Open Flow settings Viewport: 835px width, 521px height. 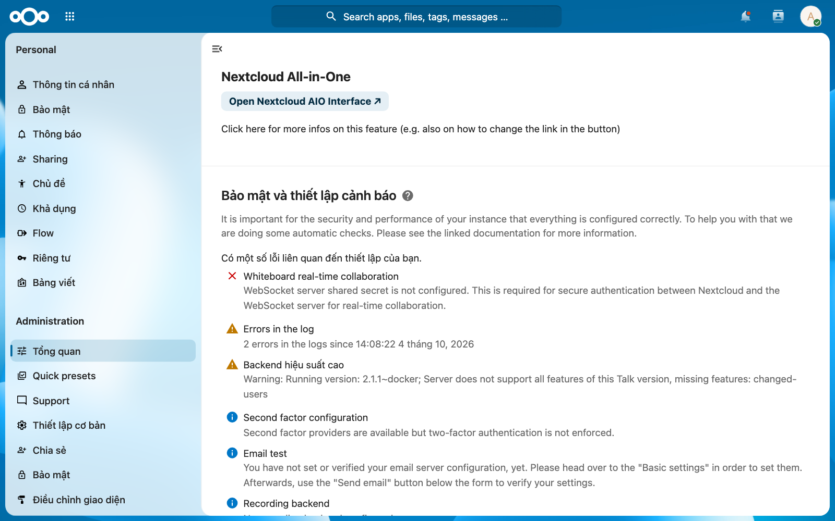[103, 233]
